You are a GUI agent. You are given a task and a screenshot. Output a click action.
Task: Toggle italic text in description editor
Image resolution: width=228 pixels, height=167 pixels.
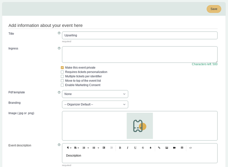point(128,148)
